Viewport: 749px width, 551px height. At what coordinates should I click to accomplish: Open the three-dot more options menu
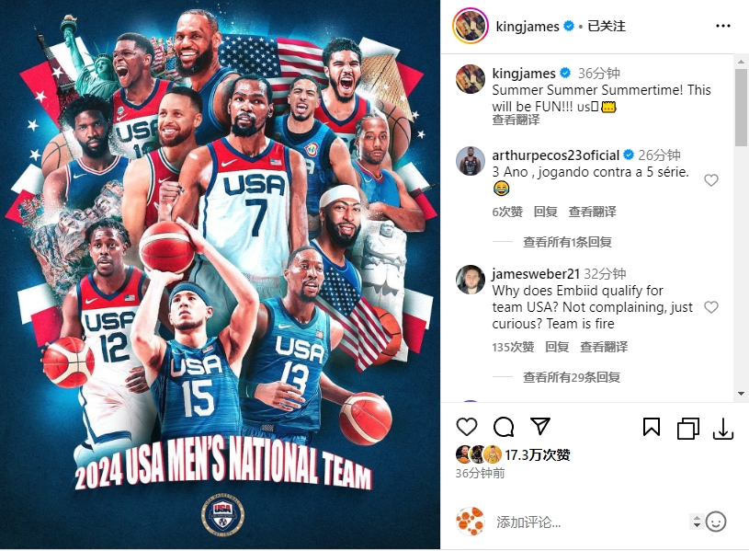pos(723,26)
